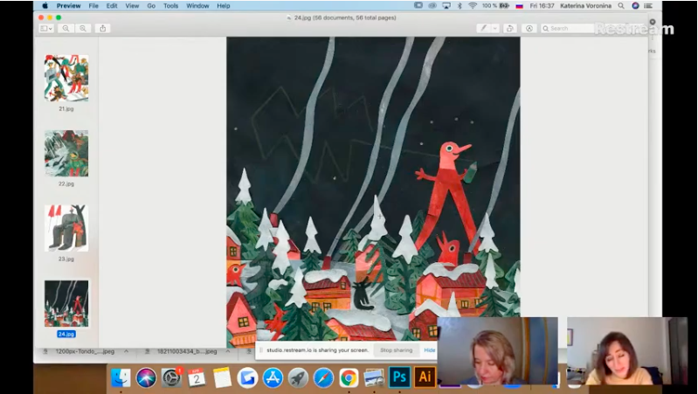Click the zoom in magnifier in Preview toolbar
This screenshot has width=698, height=394.
(83, 28)
